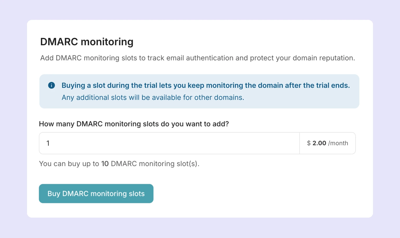Click the bold 10 in the limit text
The image size is (400, 238).
tap(105, 163)
